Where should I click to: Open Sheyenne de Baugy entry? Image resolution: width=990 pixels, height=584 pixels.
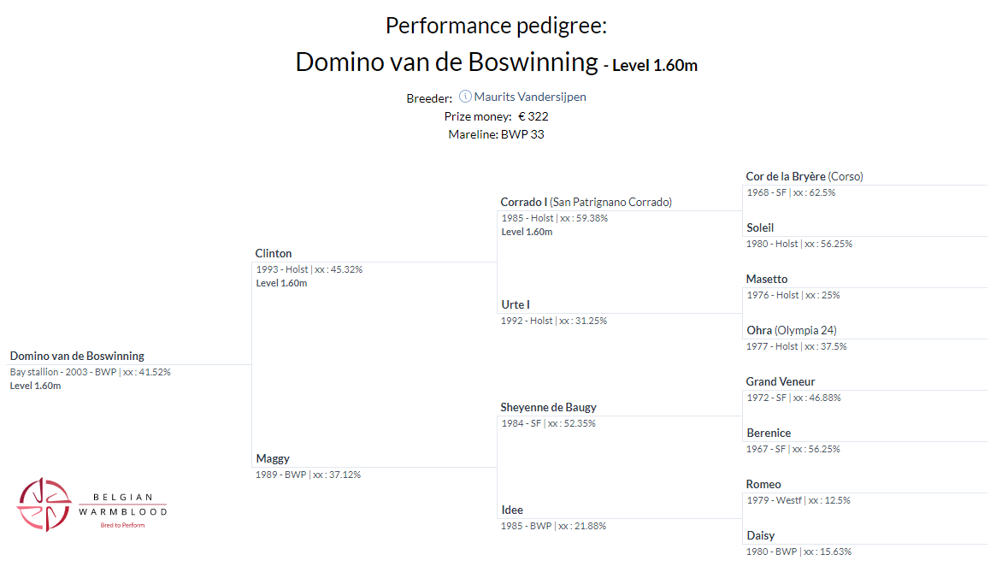click(548, 408)
